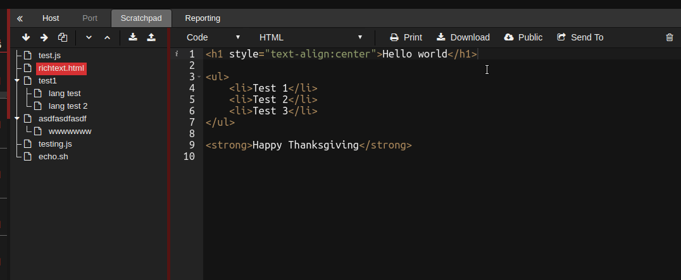
Task: Click the info marker beside line 1
Action: tap(177, 54)
